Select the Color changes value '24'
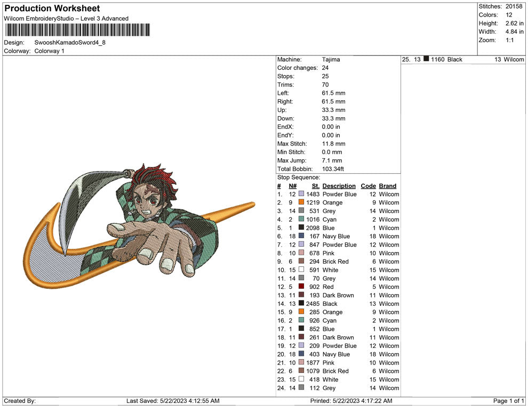Viewport: 528px width, 406px height. point(325,68)
